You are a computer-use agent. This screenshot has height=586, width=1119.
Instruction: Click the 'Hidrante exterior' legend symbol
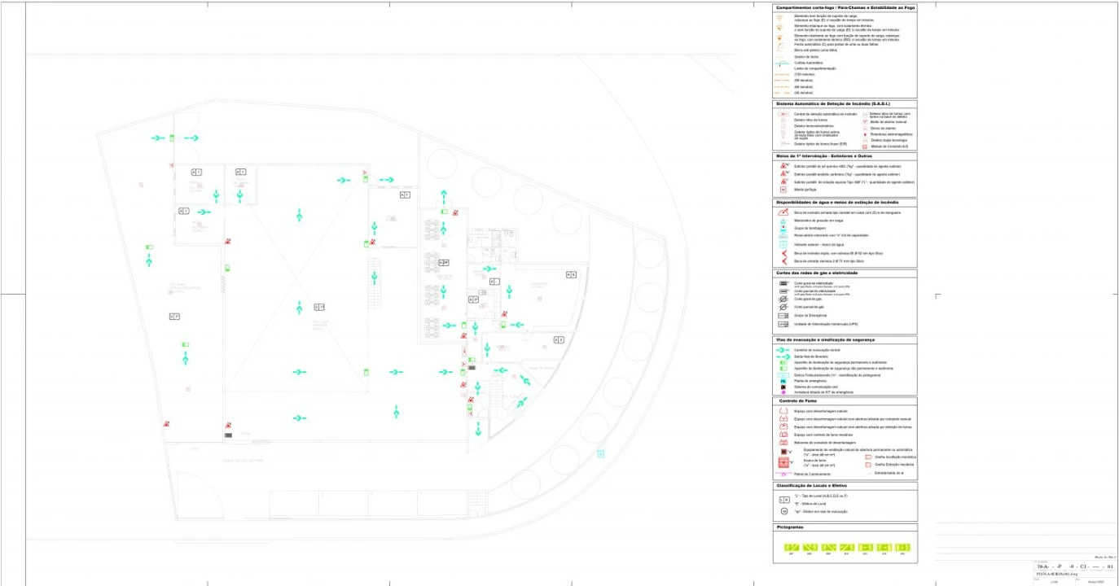tap(783, 244)
